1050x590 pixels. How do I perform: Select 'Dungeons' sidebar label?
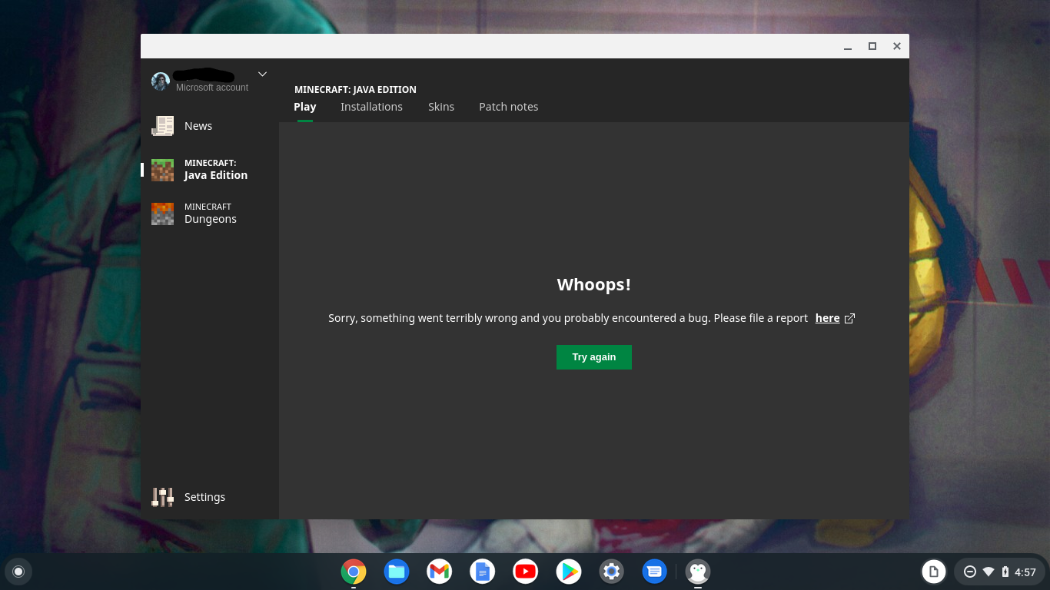(x=211, y=219)
